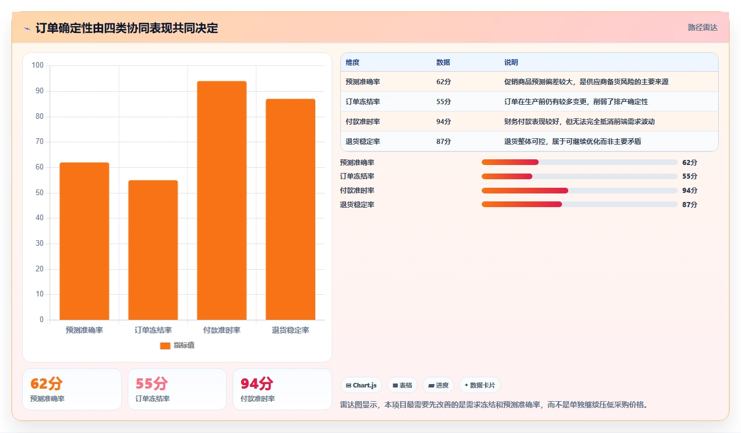Click the 62分 value in table
This screenshot has height=433, width=741.
(443, 82)
